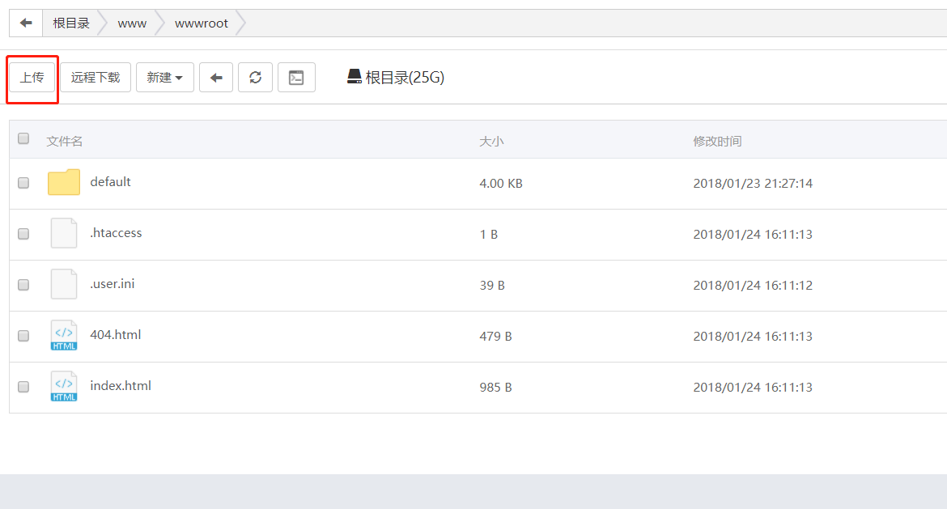Click the .htaccess file icon
This screenshot has width=947, height=509.
[64, 233]
